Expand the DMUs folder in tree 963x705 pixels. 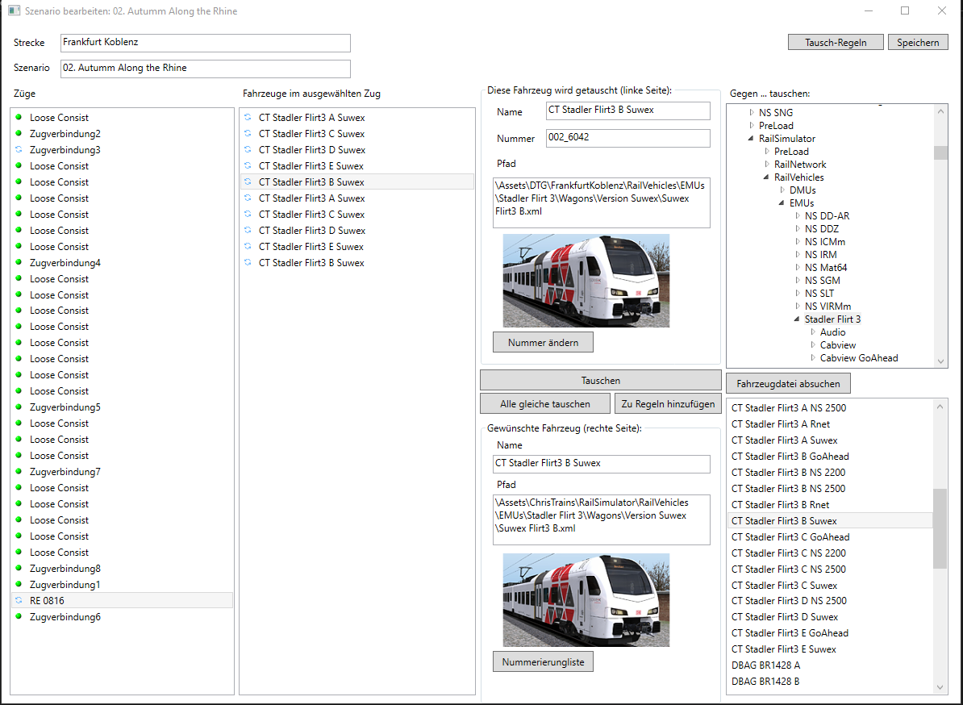782,190
